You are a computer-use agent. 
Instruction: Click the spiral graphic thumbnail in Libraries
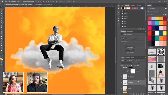(x=161, y=52)
